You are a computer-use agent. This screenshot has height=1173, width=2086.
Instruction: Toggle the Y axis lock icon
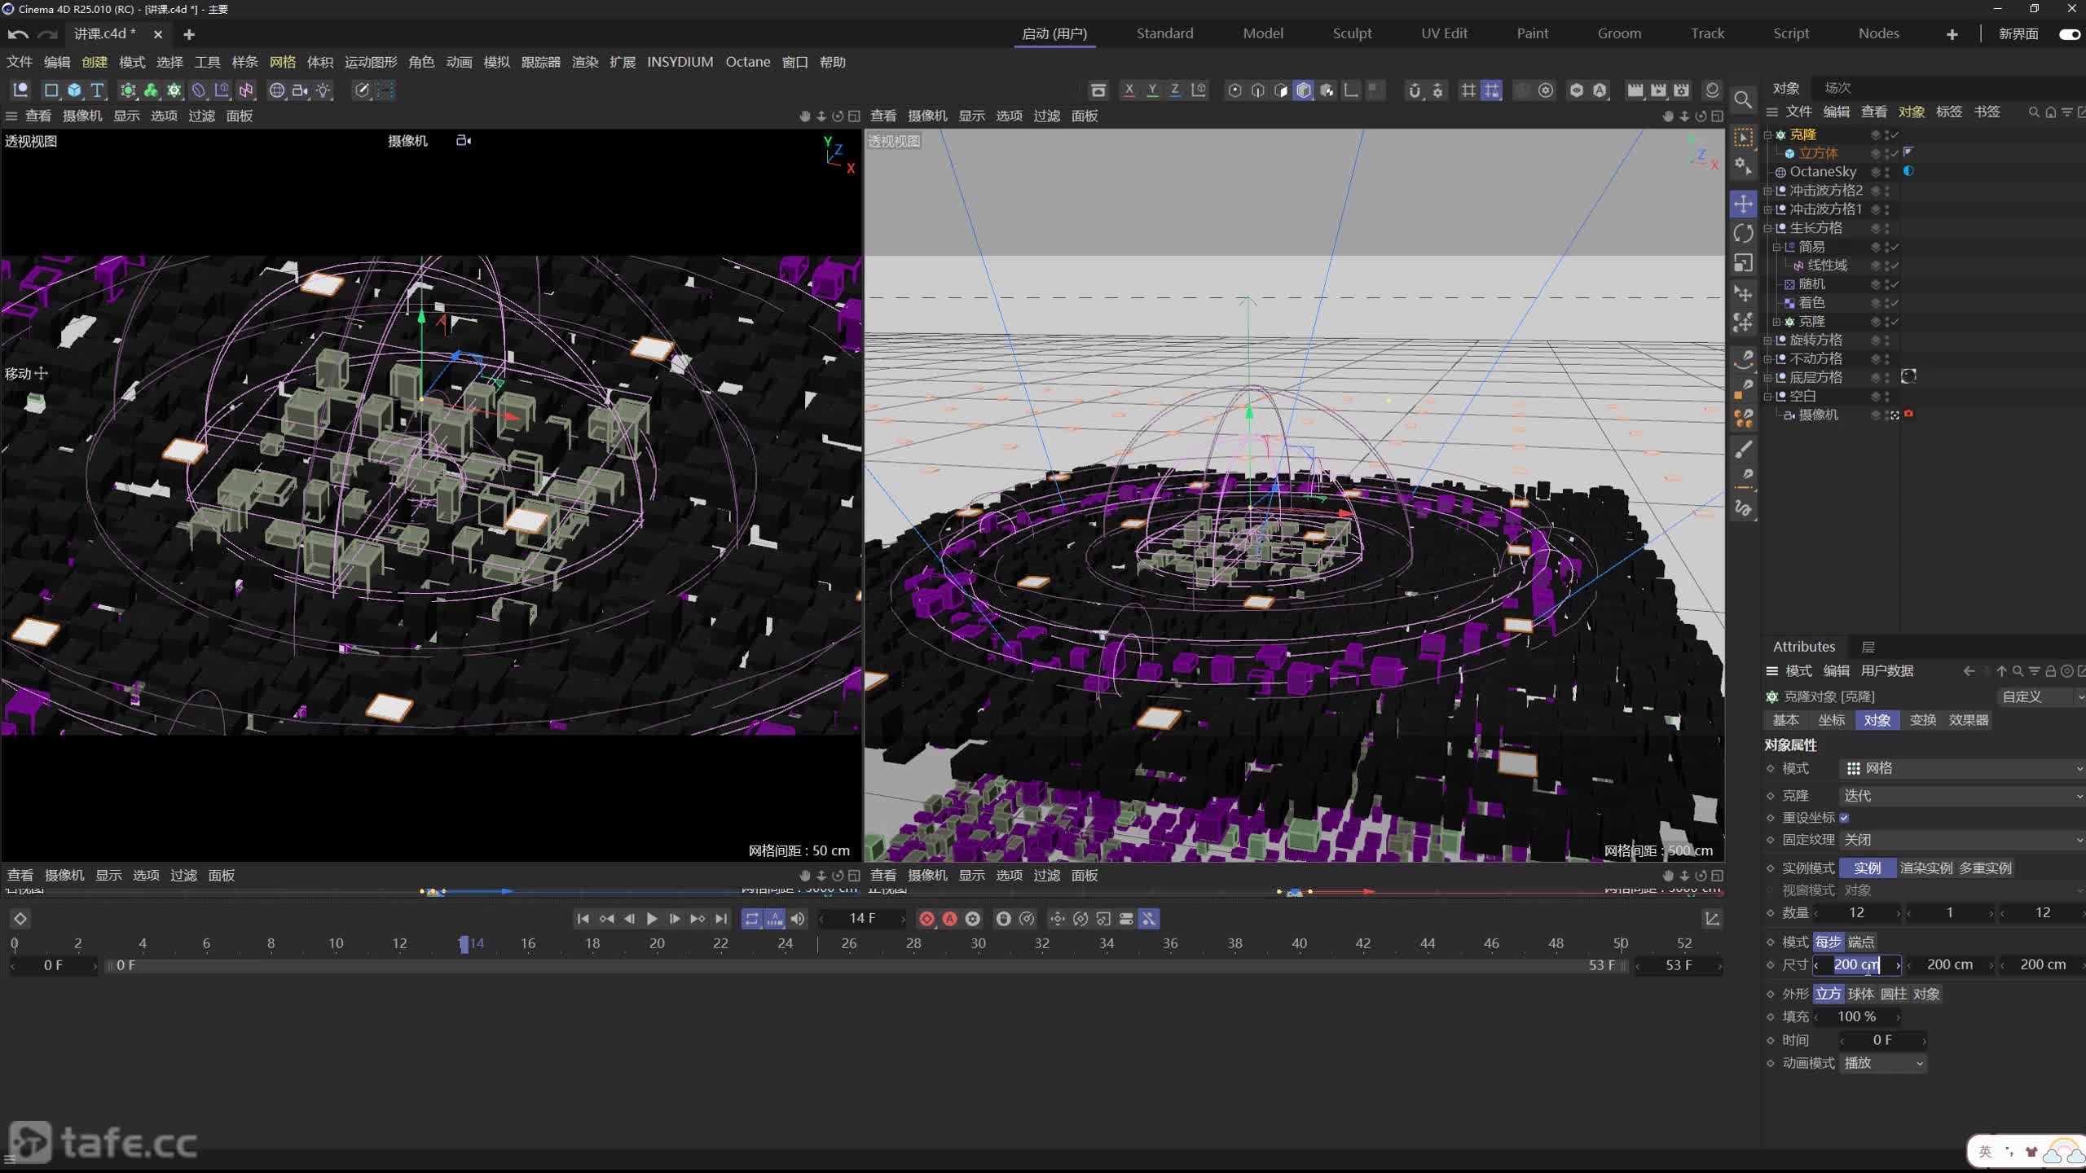point(1152,90)
